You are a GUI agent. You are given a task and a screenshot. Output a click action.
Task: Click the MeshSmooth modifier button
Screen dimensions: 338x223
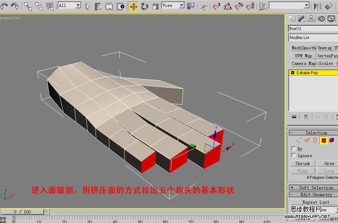303,48
